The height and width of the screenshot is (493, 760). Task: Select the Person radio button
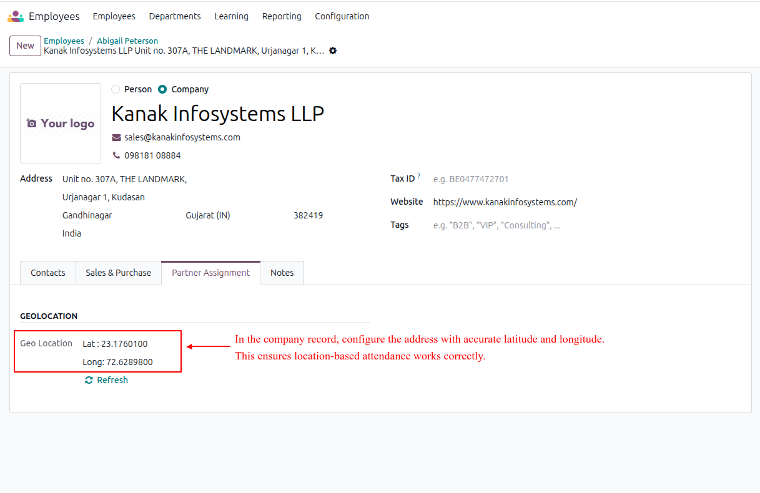(116, 89)
